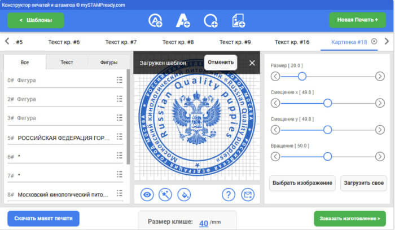Add circle shape element icon

[210, 21]
